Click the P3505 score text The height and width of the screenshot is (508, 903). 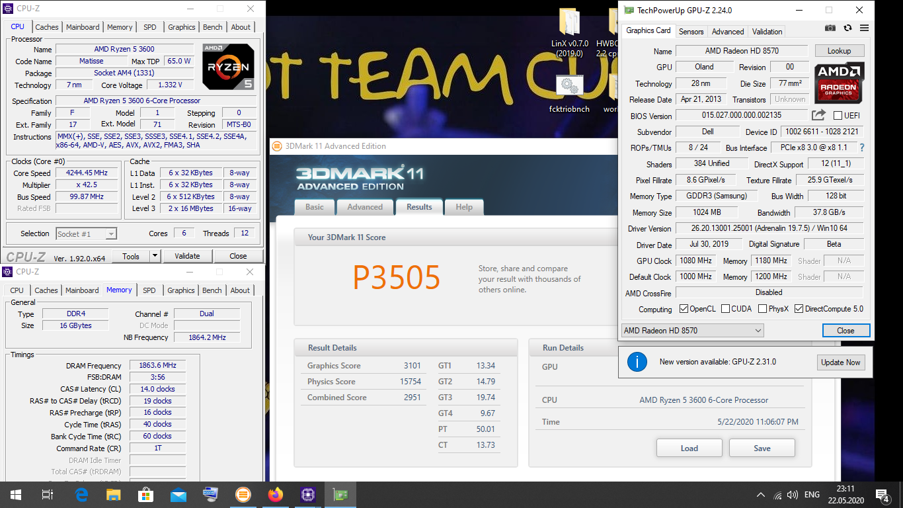[x=397, y=278]
